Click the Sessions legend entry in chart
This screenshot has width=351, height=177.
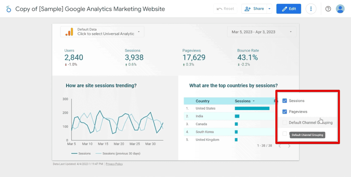coord(81,153)
